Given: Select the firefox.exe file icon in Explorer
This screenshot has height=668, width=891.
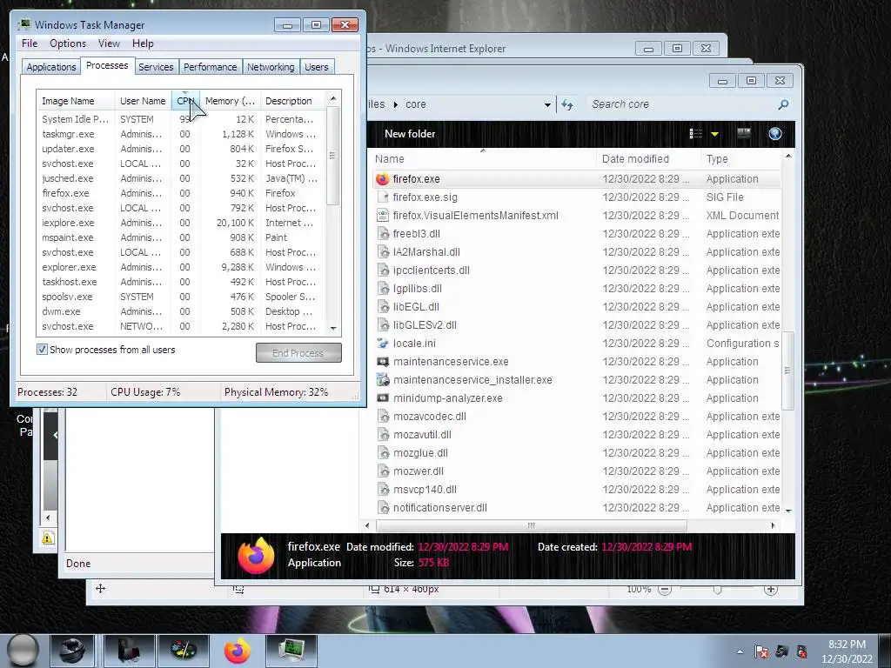Looking at the screenshot, I should pos(383,179).
